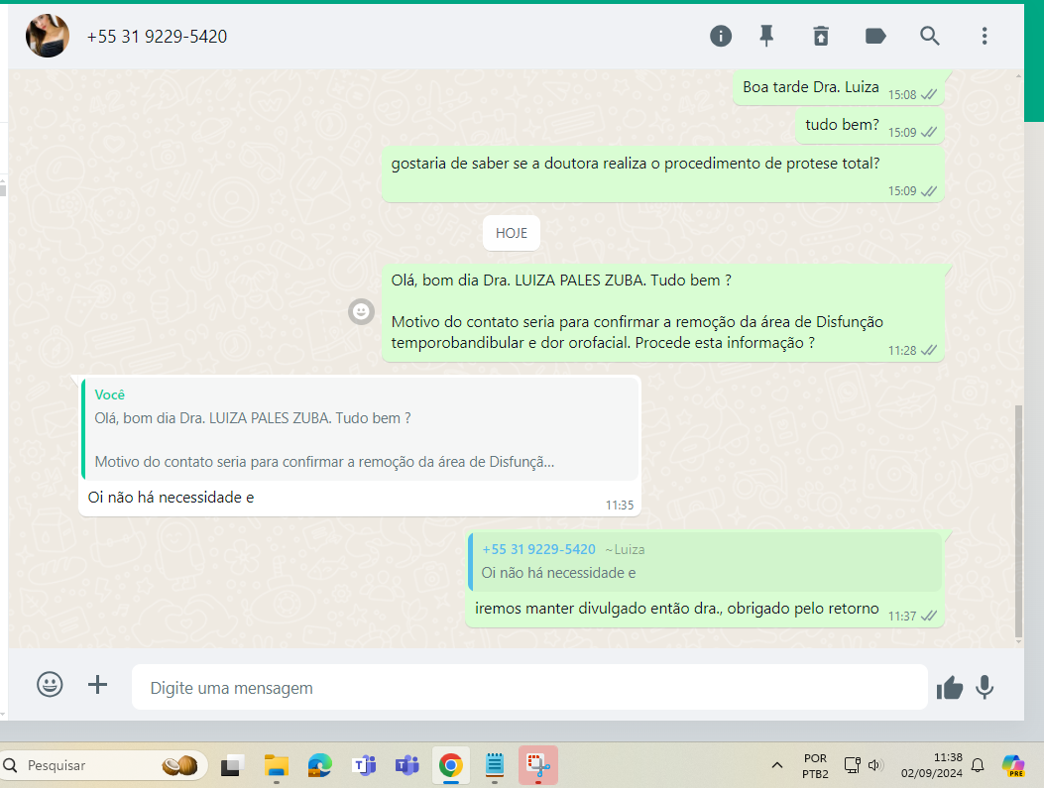The image size is (1044, 788).
Task: Open File Explorer from the taskbar
Action: [x=276, y=765]
